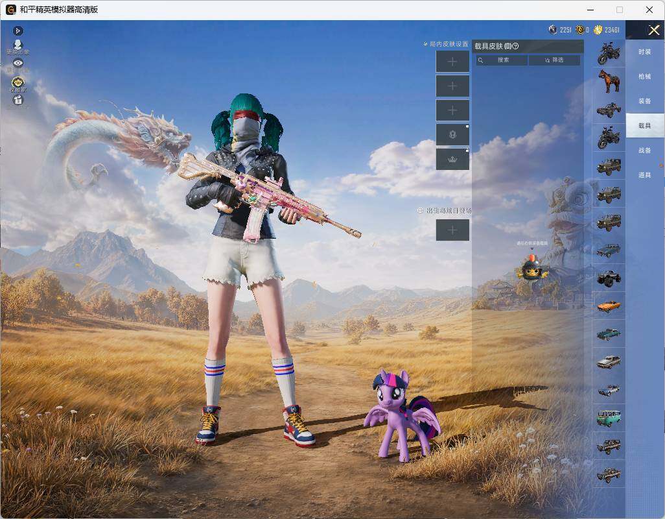
Task: Click the gold coin icon showing 23461
Action: click(x=598, y=30)
